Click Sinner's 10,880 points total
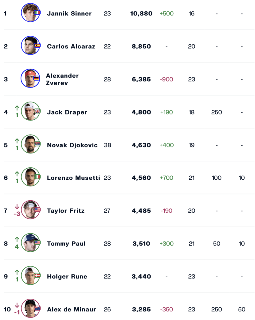255x320 pixels. 141,14
